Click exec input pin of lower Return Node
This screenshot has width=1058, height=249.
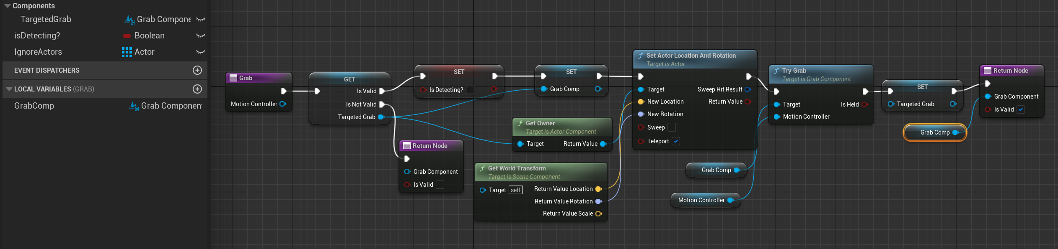407,159
